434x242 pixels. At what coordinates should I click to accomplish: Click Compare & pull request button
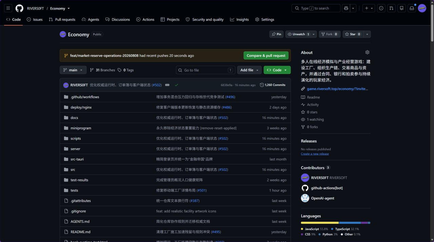pyautogui.click(x=266, y=56)
